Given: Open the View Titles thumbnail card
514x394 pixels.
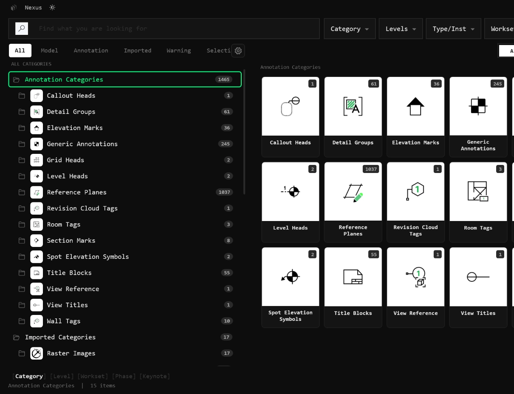Looking at the screenshot, I should (478, 288).
